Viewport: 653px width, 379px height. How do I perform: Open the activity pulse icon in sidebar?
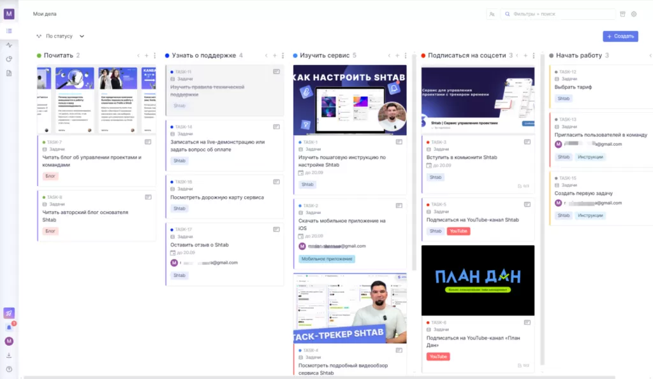[9, 45]
